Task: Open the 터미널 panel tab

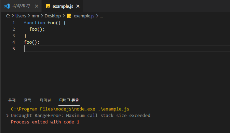Action: (45, 100)
